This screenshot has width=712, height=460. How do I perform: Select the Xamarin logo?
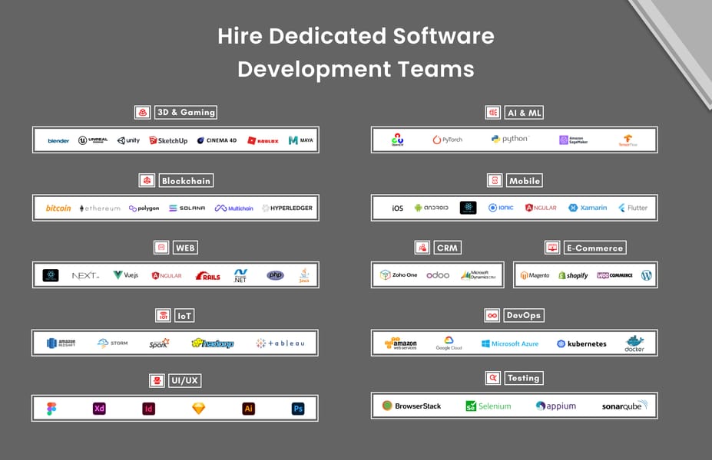click(x=588, y=208)
